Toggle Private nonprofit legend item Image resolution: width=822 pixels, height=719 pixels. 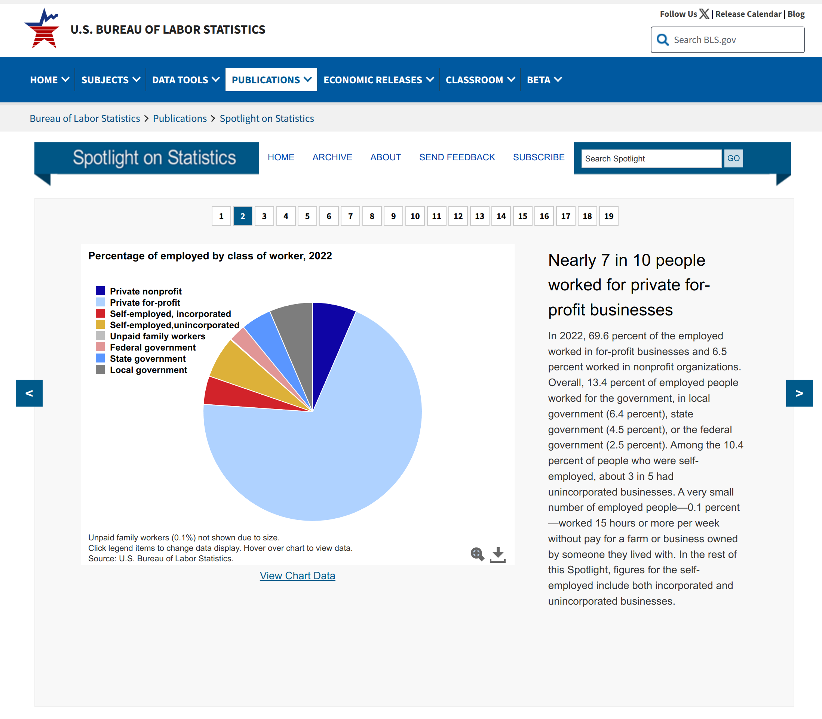tap(145, 291)
